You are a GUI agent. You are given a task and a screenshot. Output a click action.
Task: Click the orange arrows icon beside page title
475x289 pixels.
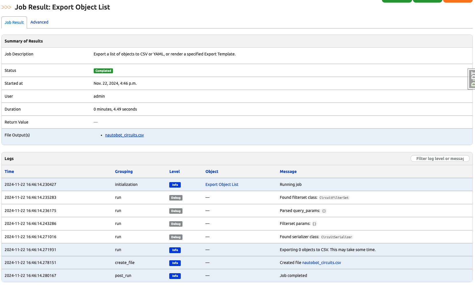pyautogui.click(x=6, y=7)
